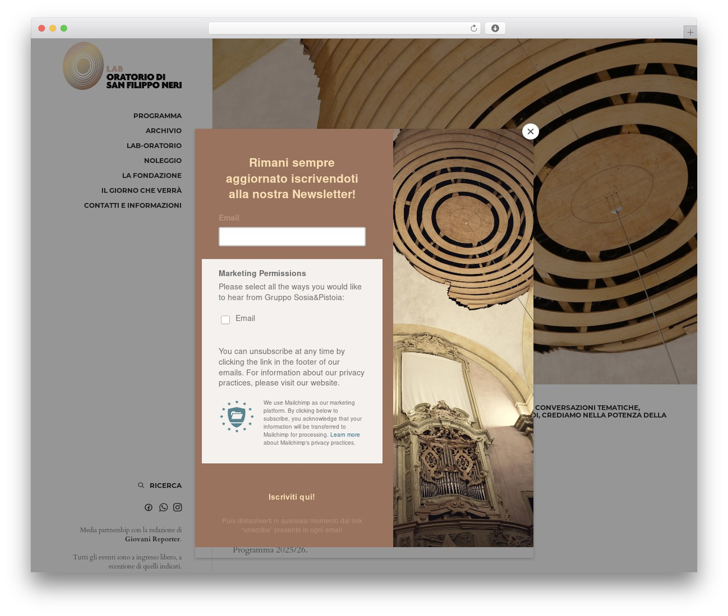Click the popup title 'Rimani sempre aggiornato'

click(292, 178)
